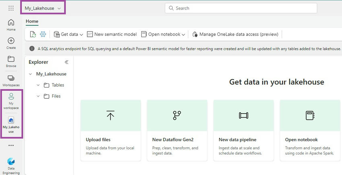The image size is (342, 175).
Task: Go to Home in left navigation
Action: (11, 25)
